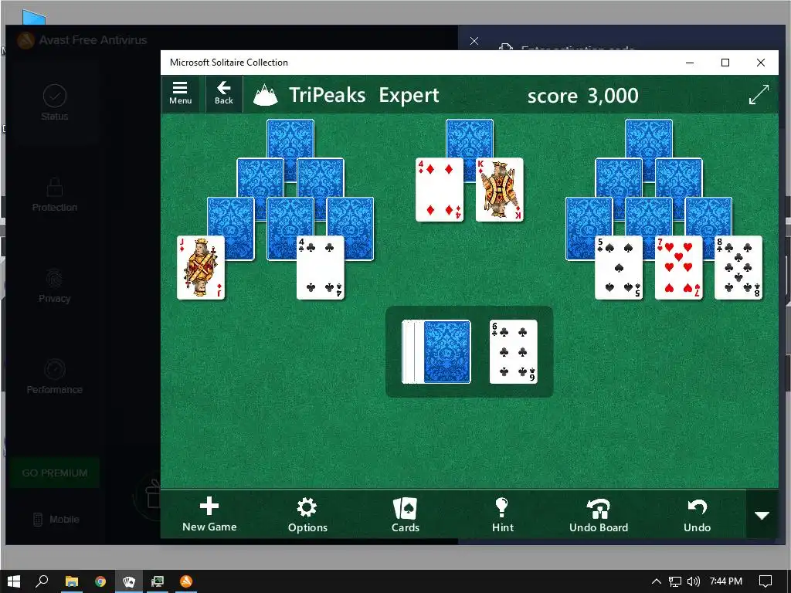
Task: Click the King of diamonds card
Action: pos(500,190)
